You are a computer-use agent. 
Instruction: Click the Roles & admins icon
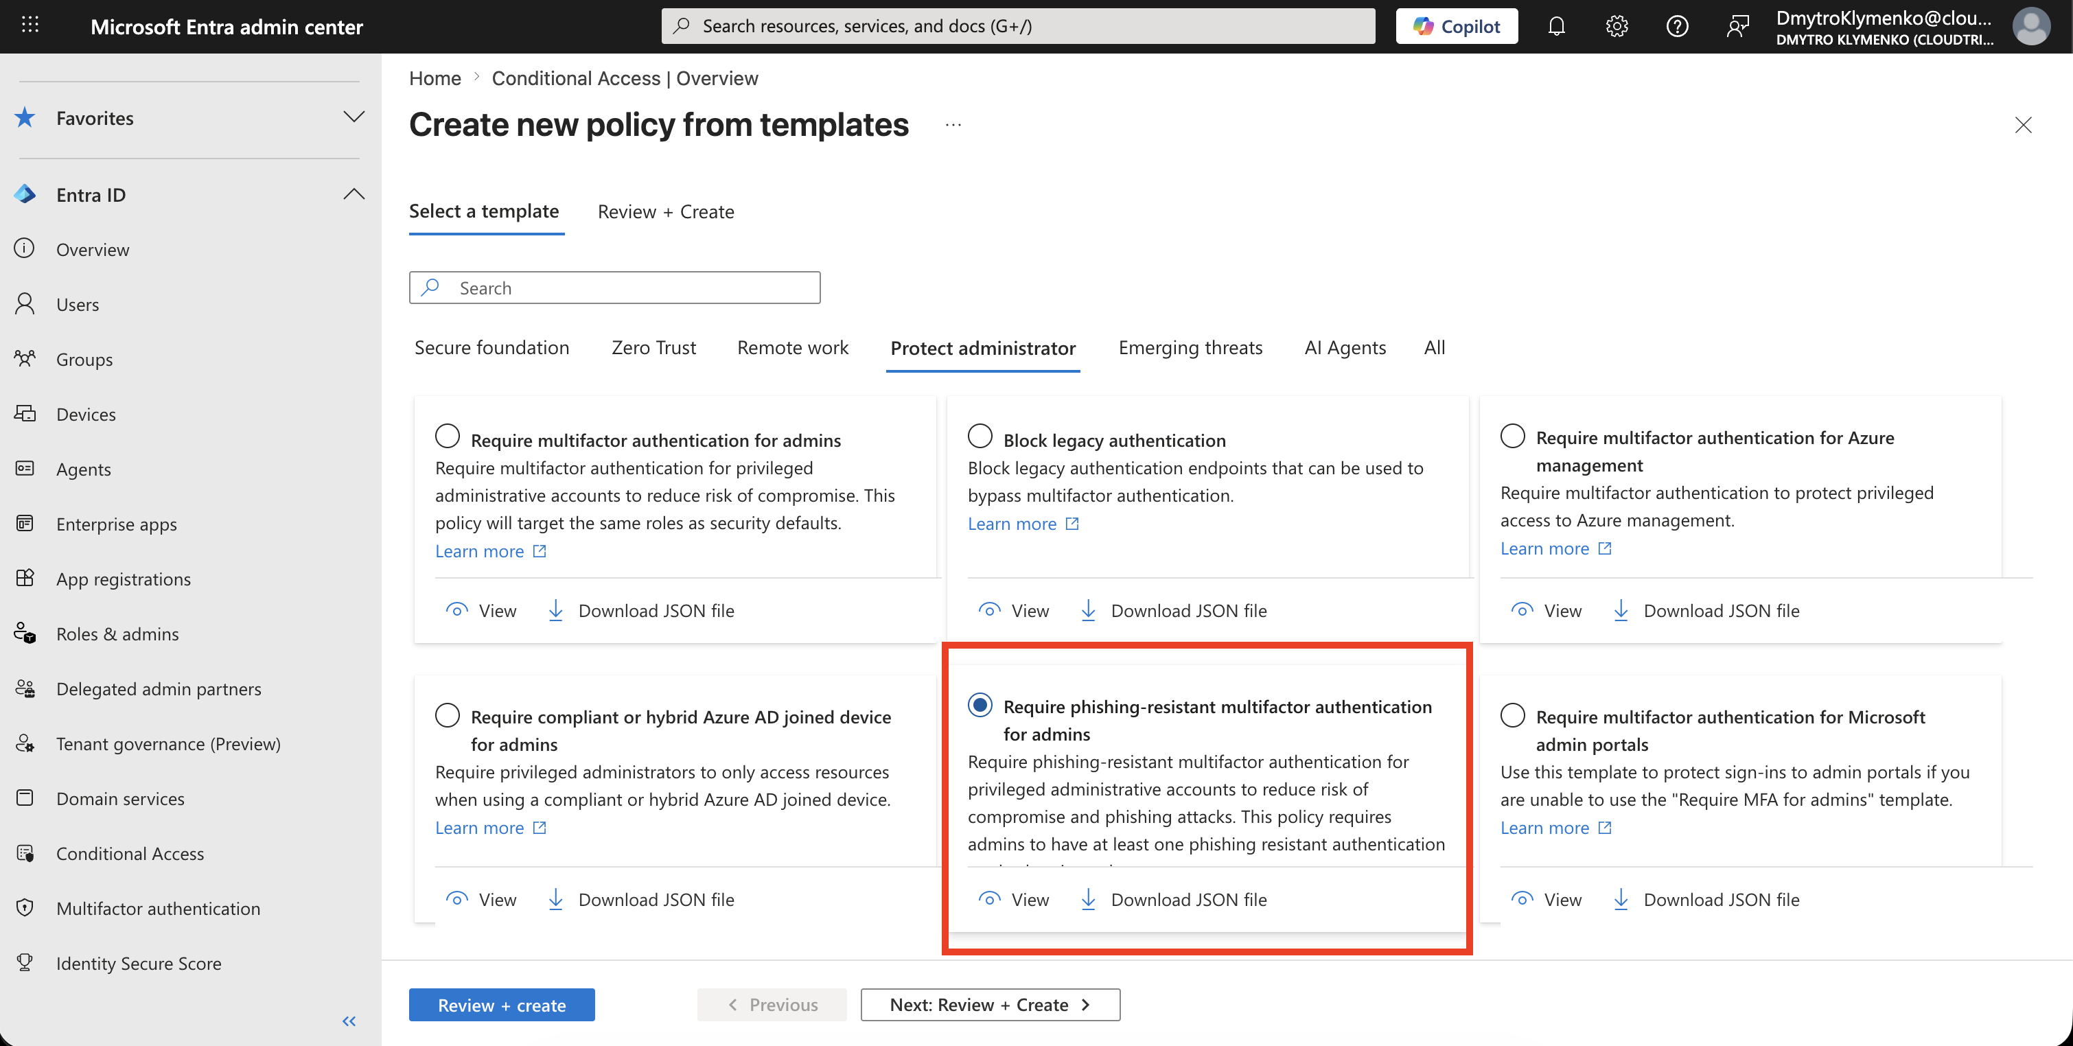click(x=25, y=634)
